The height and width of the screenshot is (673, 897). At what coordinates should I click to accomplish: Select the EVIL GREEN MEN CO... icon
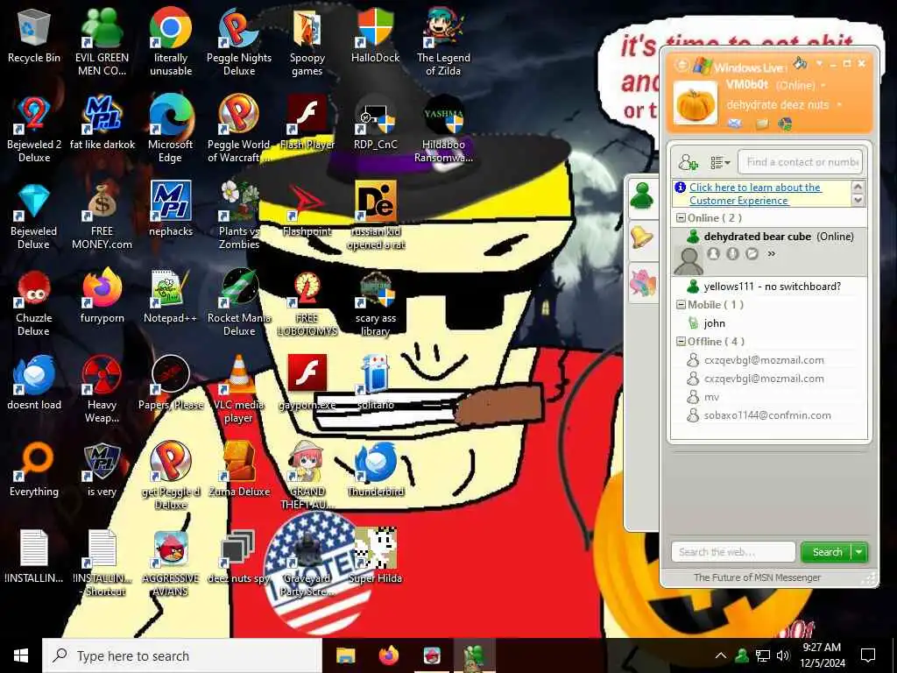click(102, 41)
